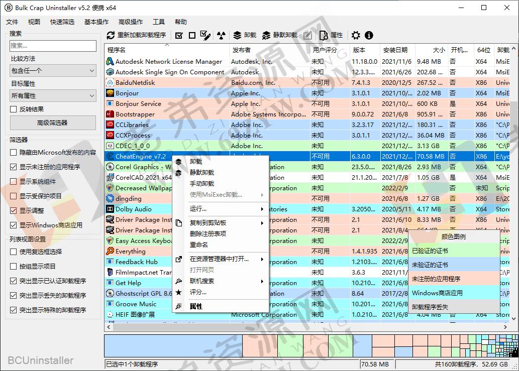Click the info circle button on the toolbar
519x371 pixels.
pos(370,35)
